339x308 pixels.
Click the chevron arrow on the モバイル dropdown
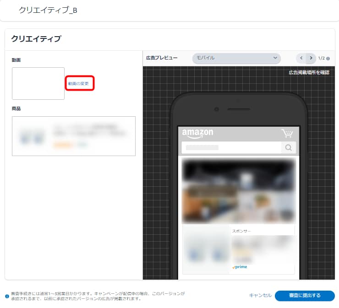[x=275, y=58]
